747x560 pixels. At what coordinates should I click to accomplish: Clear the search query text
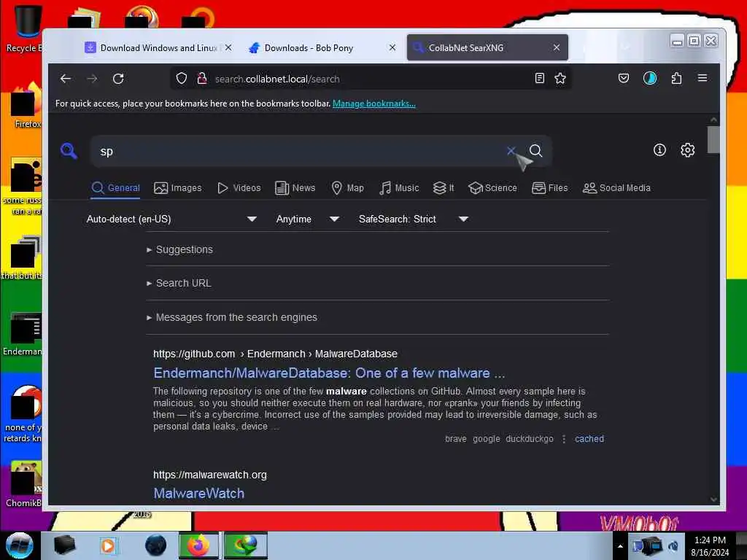(511, 150)
